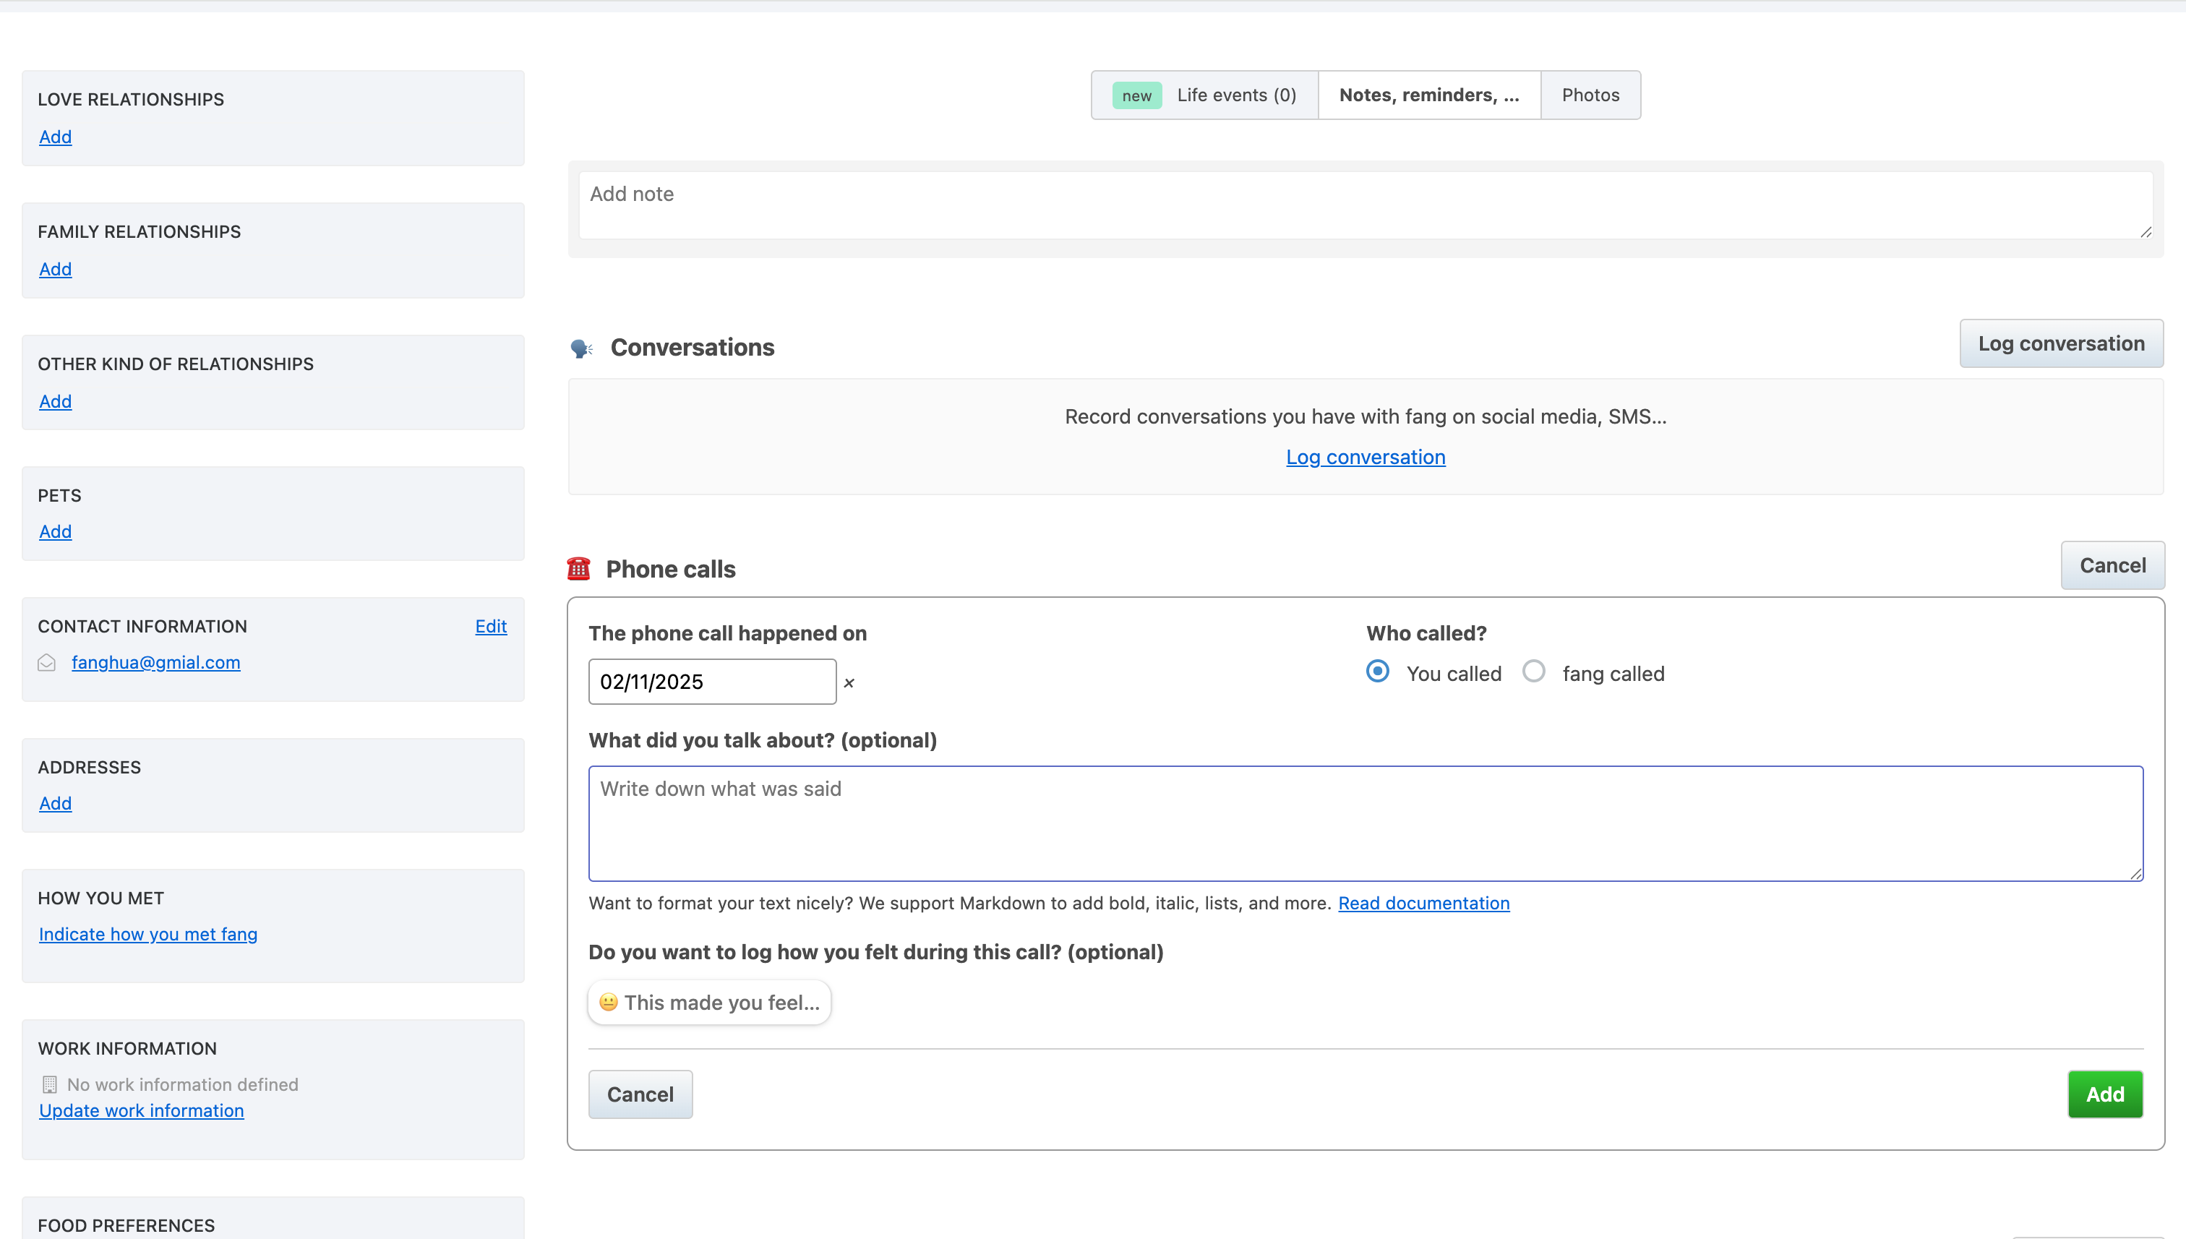Open the Read documentation link
The width and height of the screenshot is (2186, 1239).
(1423, 903)
